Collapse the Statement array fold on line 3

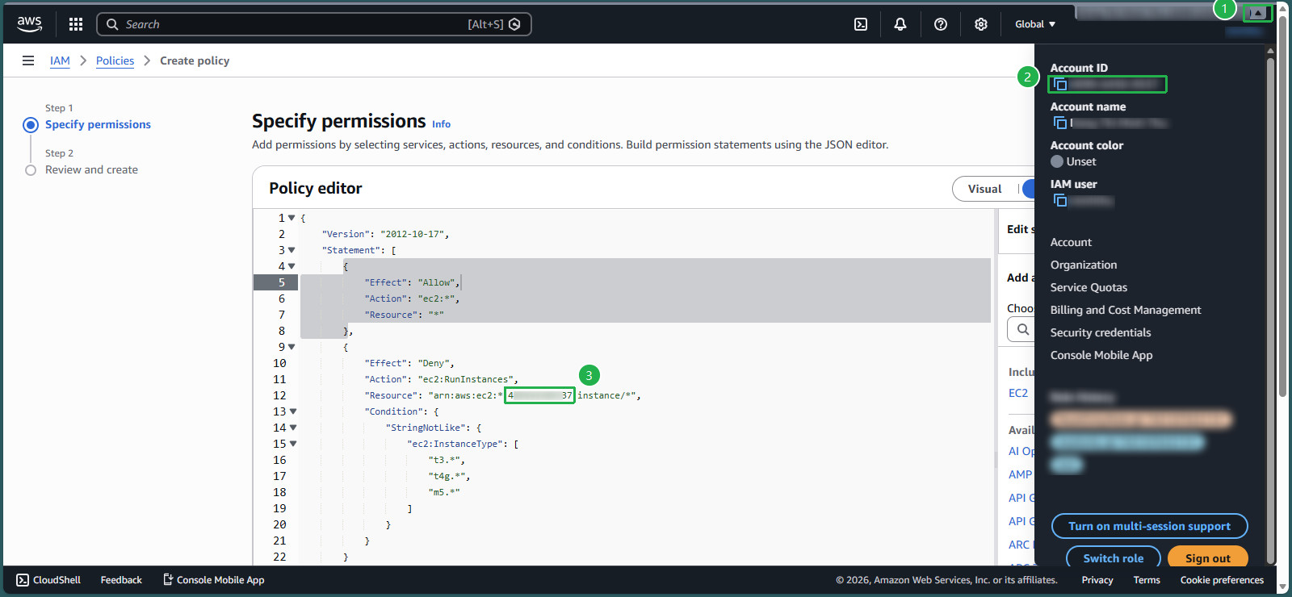292,250
